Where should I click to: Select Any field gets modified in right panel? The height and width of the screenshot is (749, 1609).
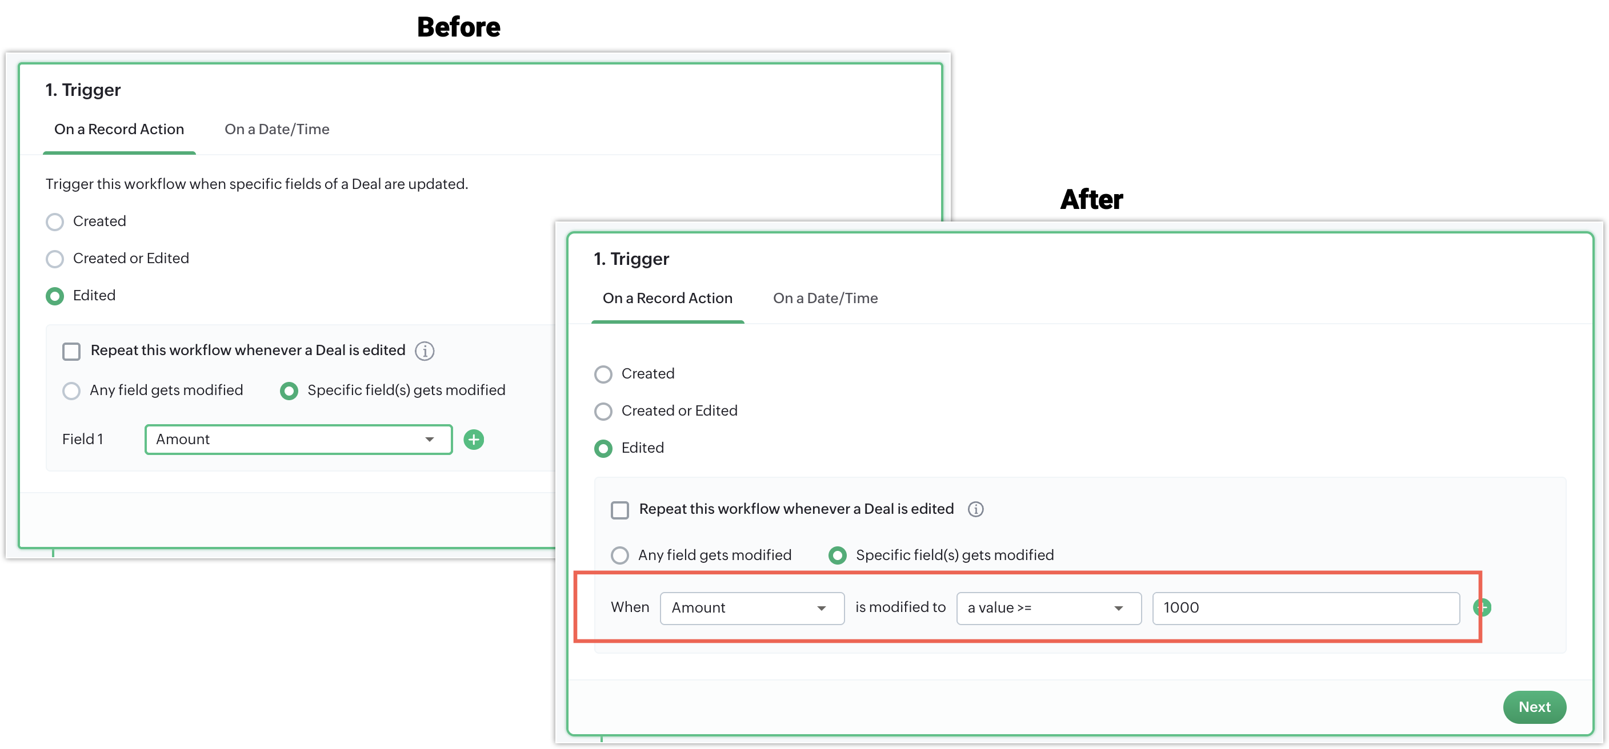tap(619, 555)
